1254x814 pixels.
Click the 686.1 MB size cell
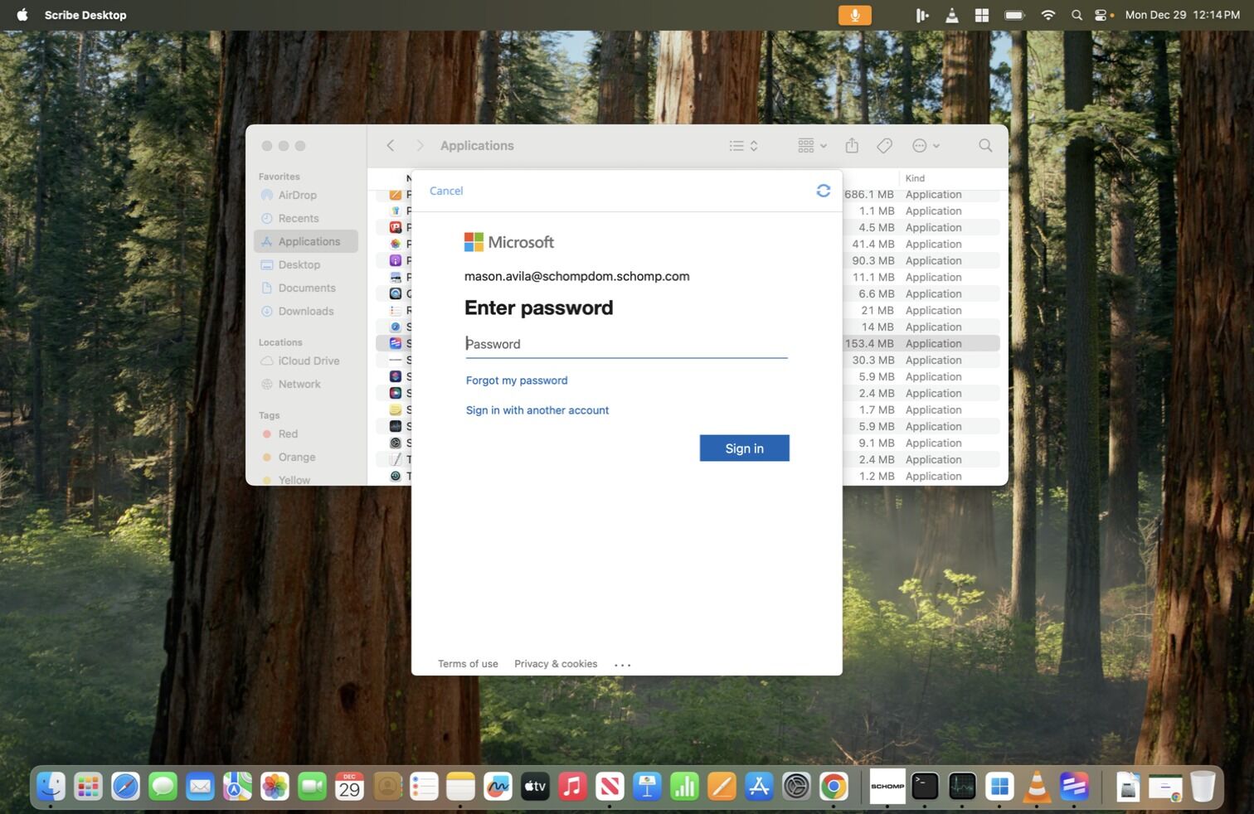pyautogui.click(x=869, y=195)
